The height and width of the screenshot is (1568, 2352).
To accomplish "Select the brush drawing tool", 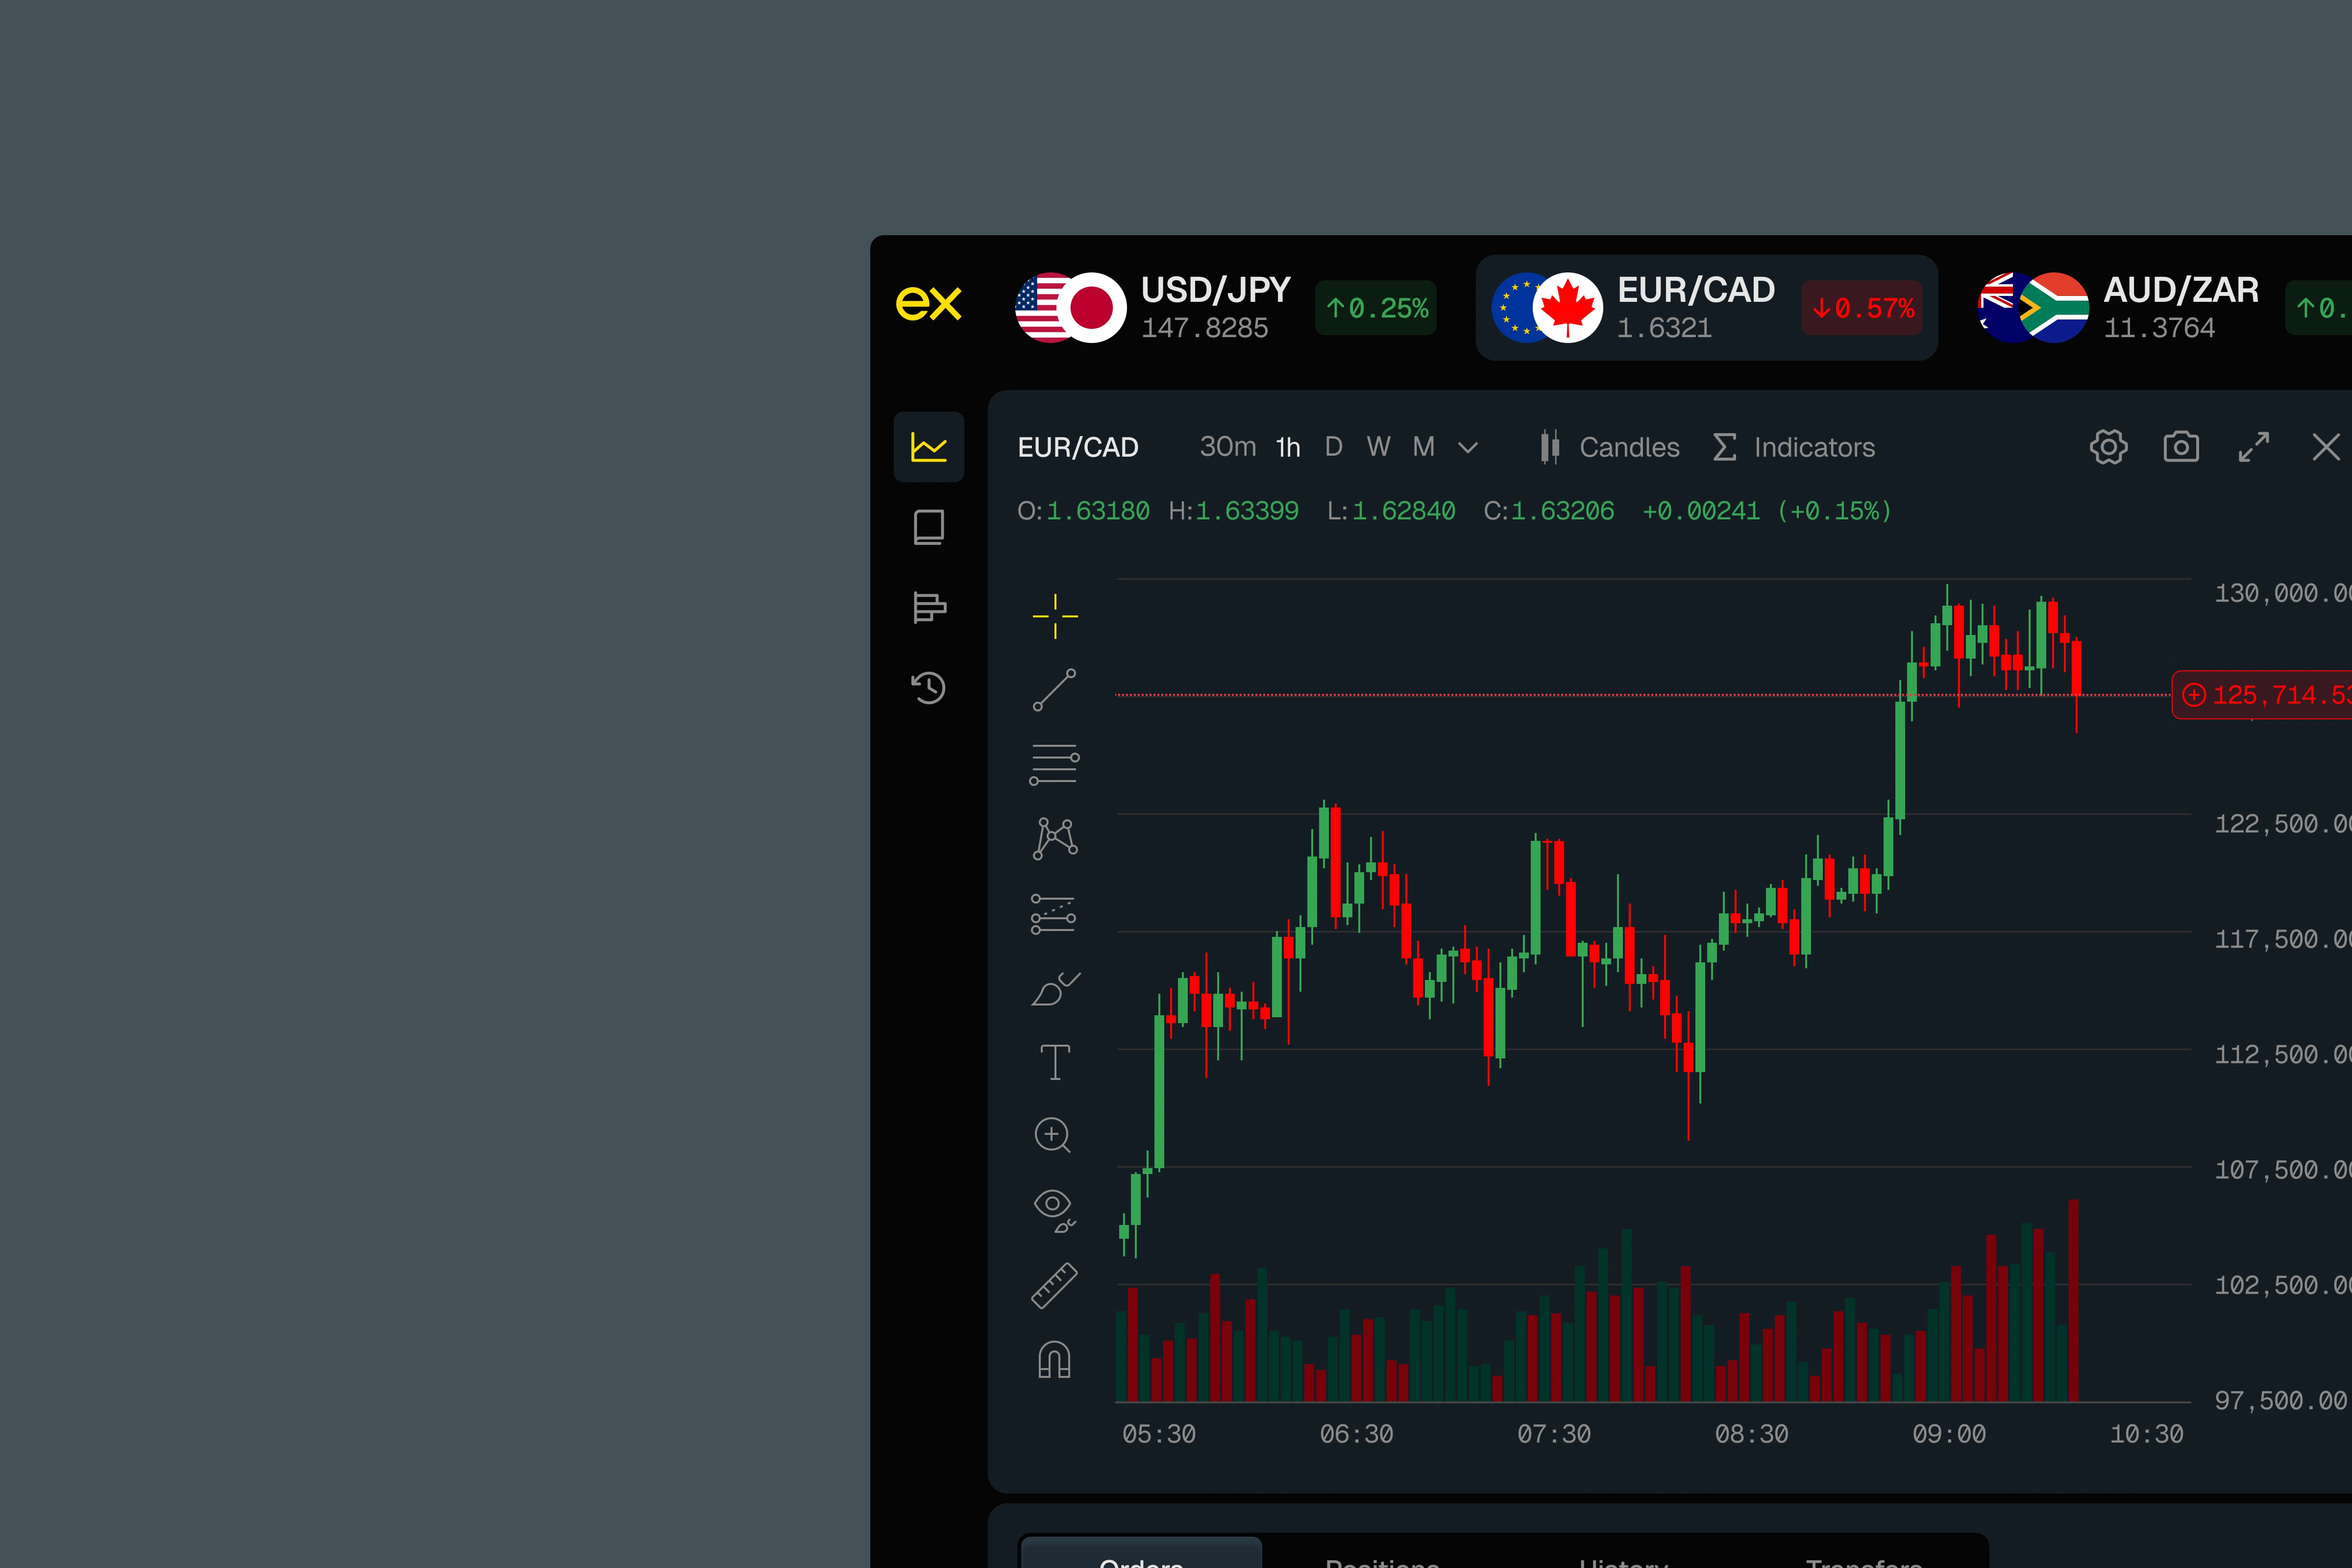I will point(1054,989).
